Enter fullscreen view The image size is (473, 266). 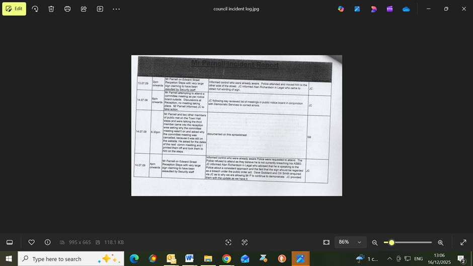pos(463,242)
